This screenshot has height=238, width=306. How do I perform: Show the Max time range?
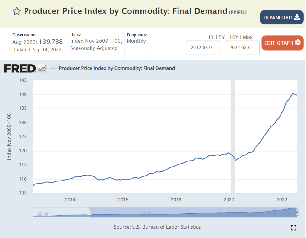[x=248, y=37]
